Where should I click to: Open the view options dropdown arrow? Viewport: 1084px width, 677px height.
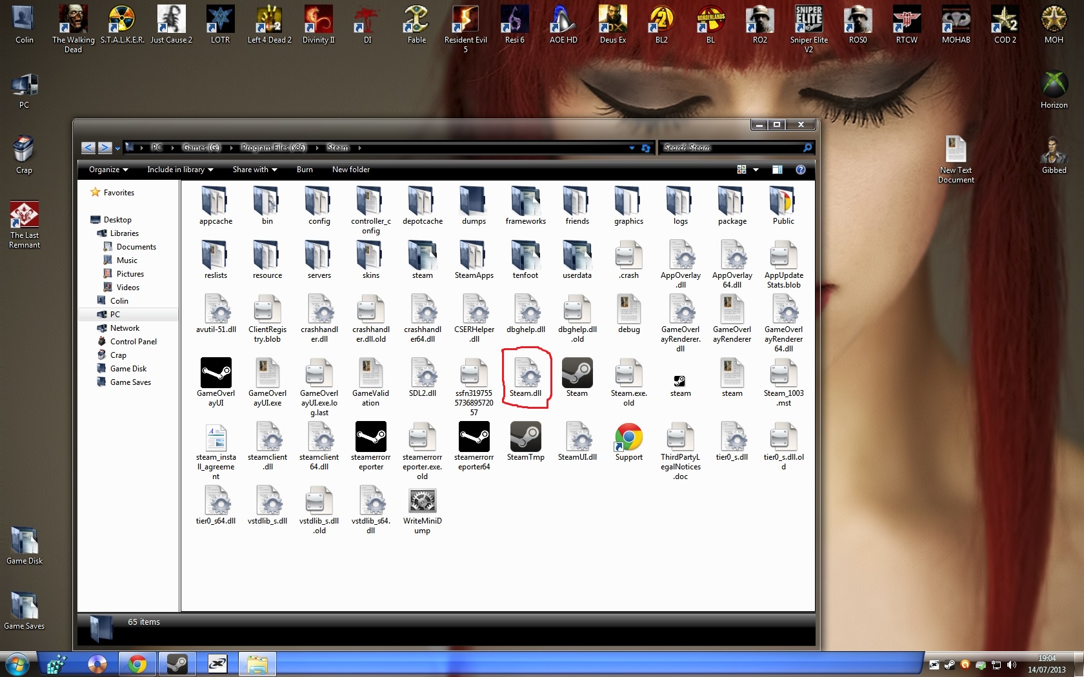click(x=756, y=170)
